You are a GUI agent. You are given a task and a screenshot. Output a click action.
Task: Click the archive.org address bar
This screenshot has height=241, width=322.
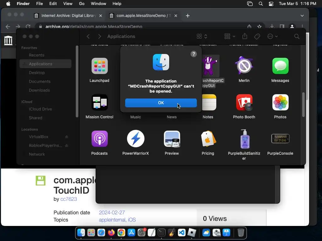pyautogui.click(x=142, y=26)
